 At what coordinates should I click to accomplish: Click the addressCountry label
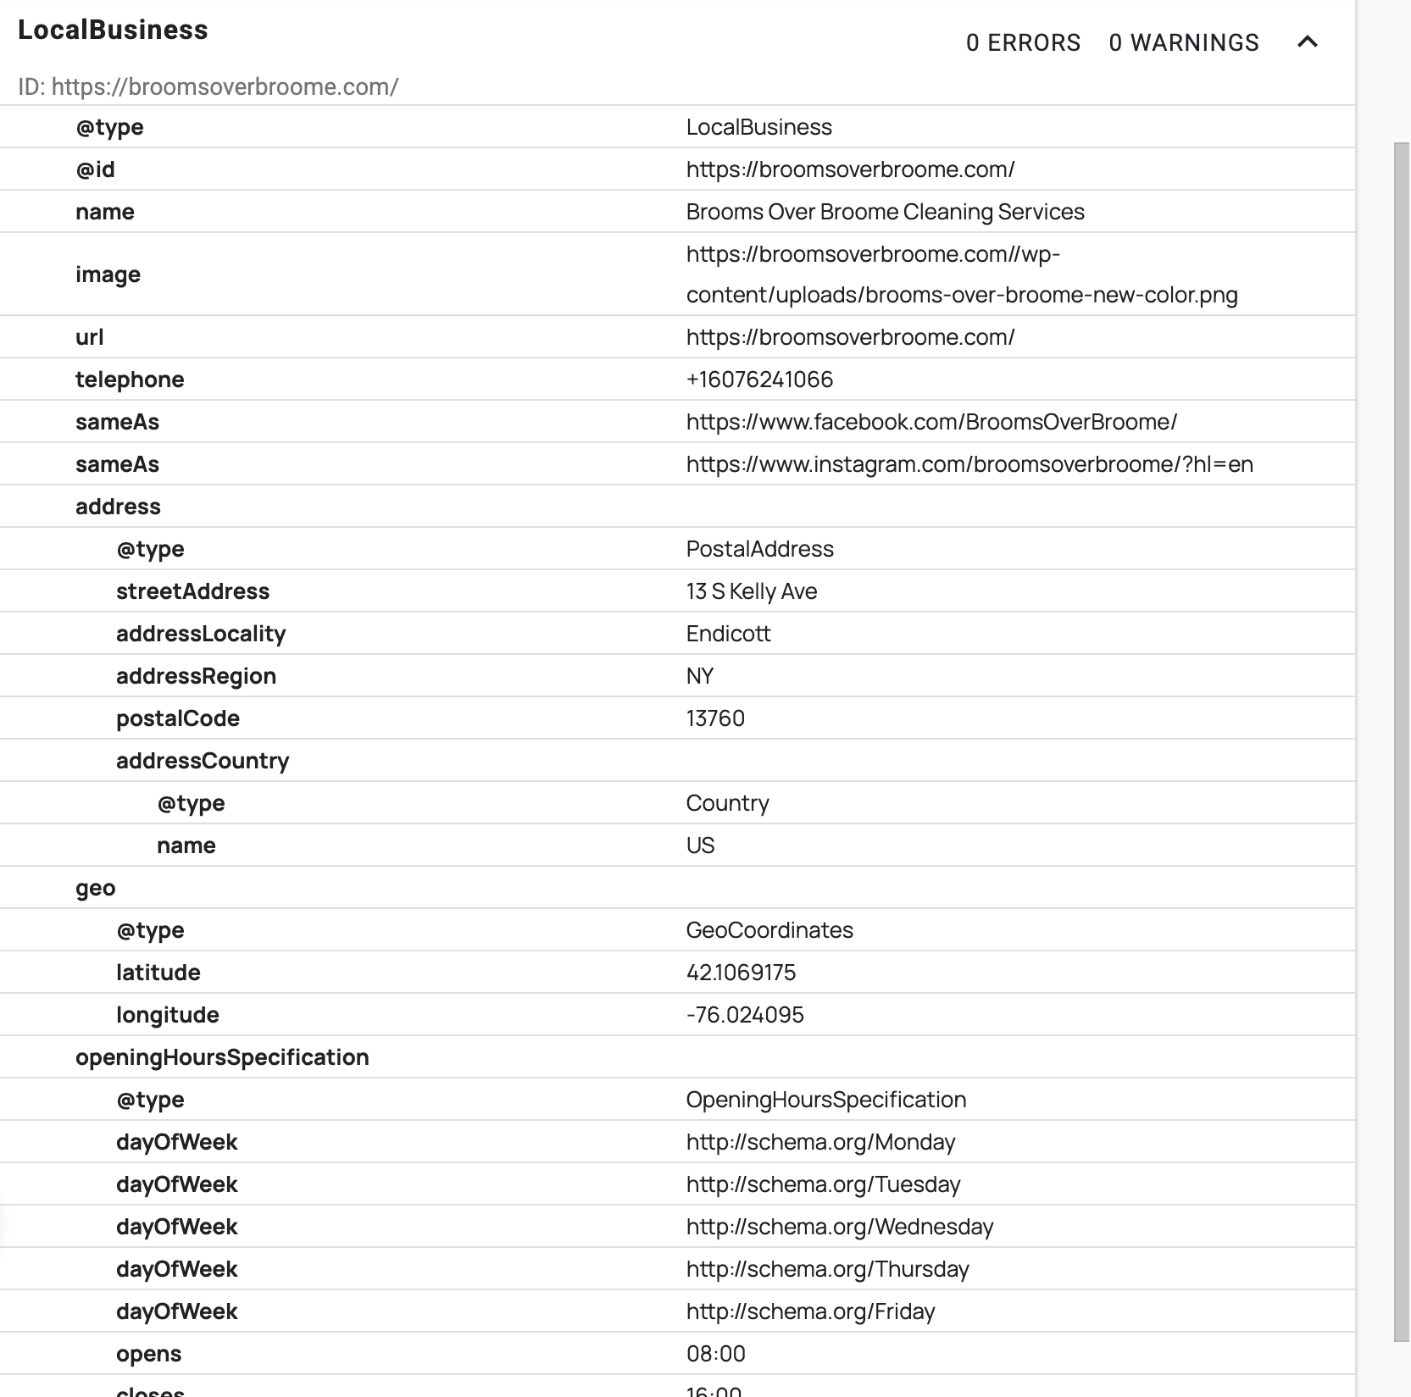pos(203,761)
